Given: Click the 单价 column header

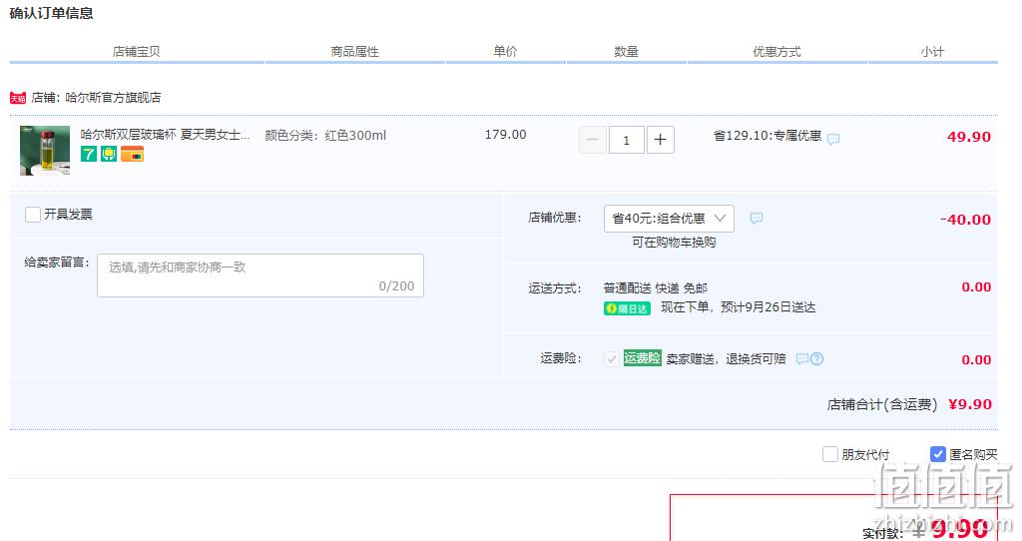Looking at the screenshot, I should 505,52.
